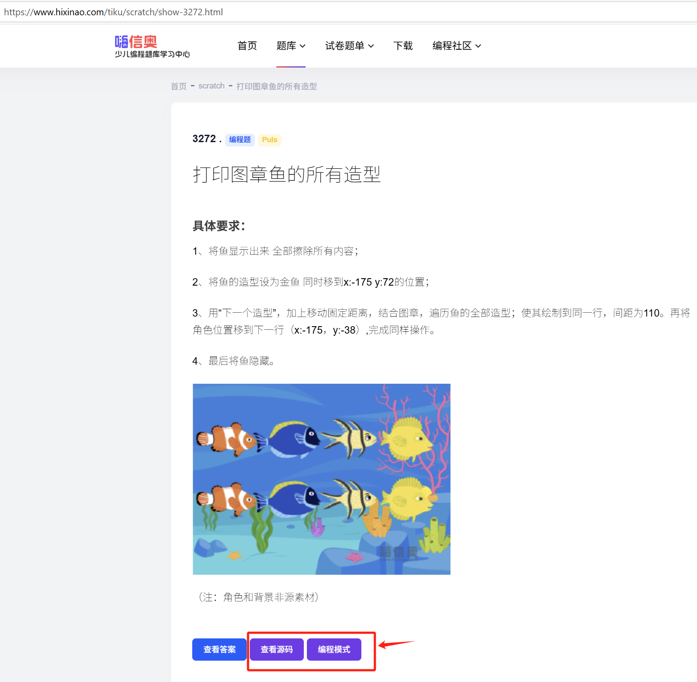Screen dimensions: 697x682
Task: Click the URL in the address bar
Action: (x=113, y=12)
